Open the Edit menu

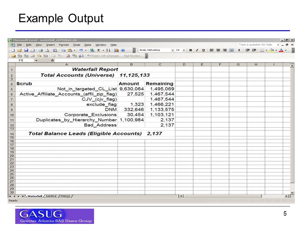(x=29, y=45)
